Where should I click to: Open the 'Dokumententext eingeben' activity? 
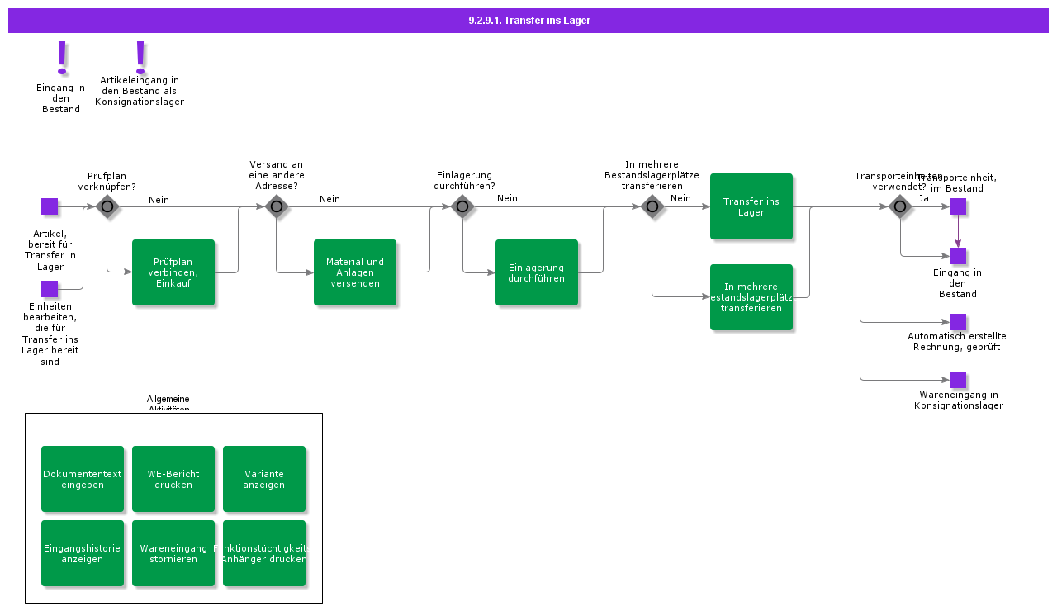point(83,479)
